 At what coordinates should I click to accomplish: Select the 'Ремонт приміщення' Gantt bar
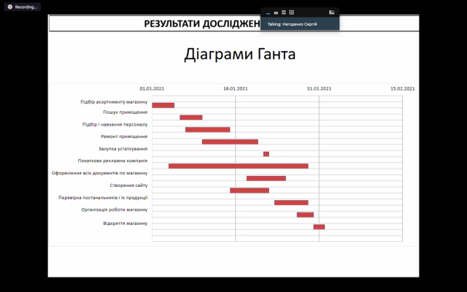(230, 142)
